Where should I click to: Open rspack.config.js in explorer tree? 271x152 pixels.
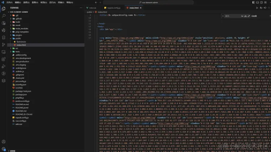click(x=46, y=117)
